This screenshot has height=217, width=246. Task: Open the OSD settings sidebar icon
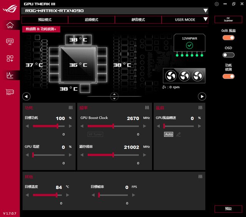(10, 41)
